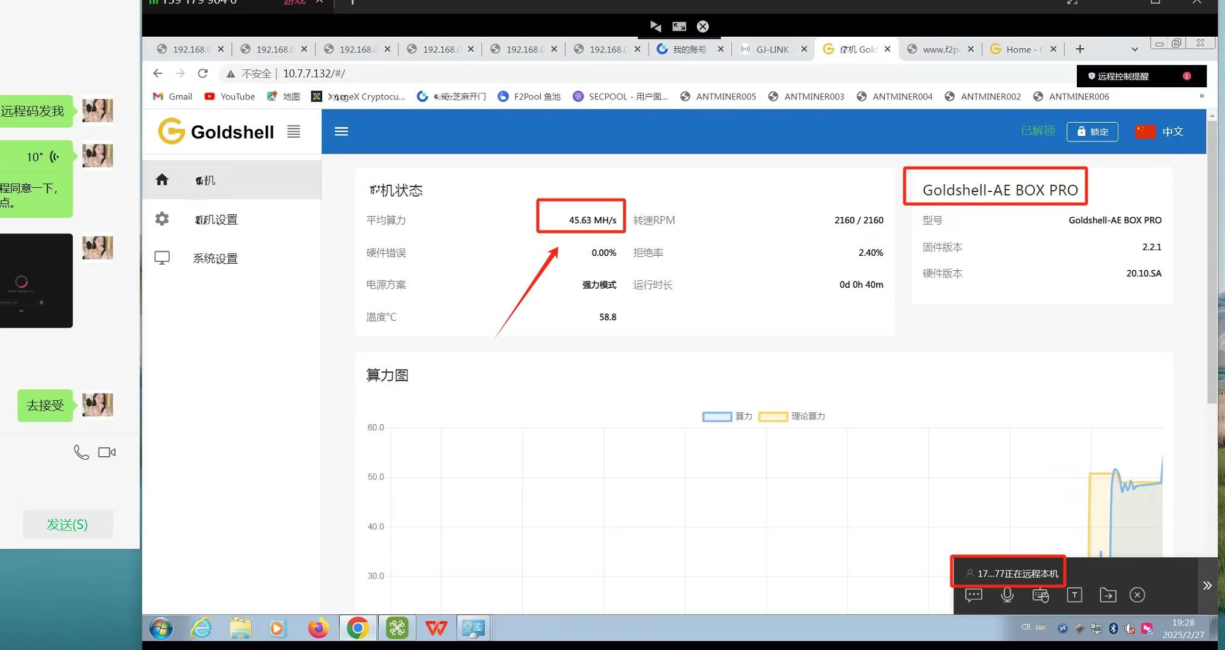This screenshot has width=1225, height=650.
Task: Click muted volume icon in system tray
Action: (1130, 628)
